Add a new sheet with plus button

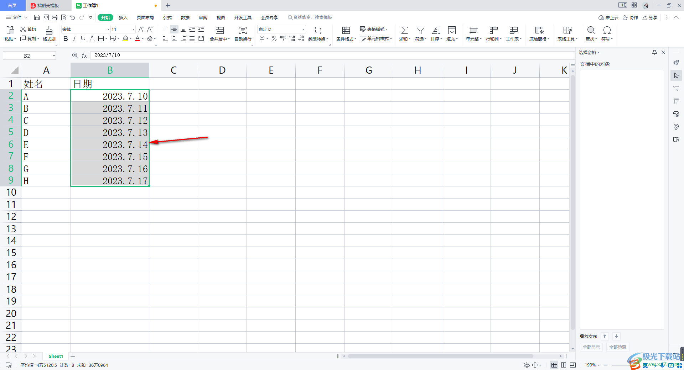pos(73,356)
